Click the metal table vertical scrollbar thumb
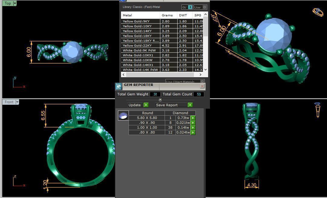 pyautogui.click(x=206, y=27)
